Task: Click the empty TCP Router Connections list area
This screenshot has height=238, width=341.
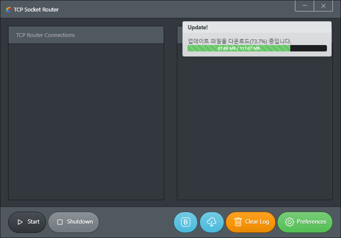Action: point(86,122)
